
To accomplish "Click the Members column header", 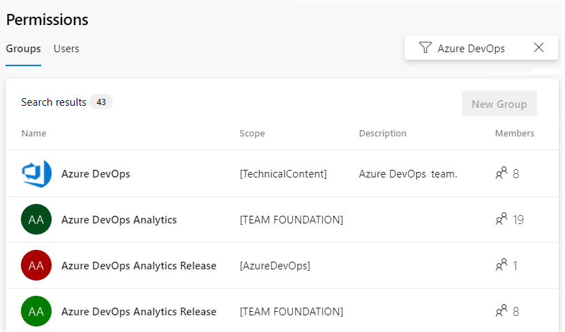I will pos(515,134).
